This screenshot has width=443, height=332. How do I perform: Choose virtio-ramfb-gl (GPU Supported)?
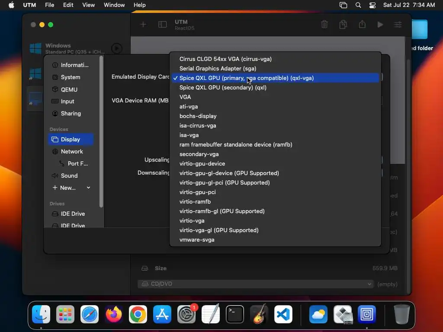275,211
